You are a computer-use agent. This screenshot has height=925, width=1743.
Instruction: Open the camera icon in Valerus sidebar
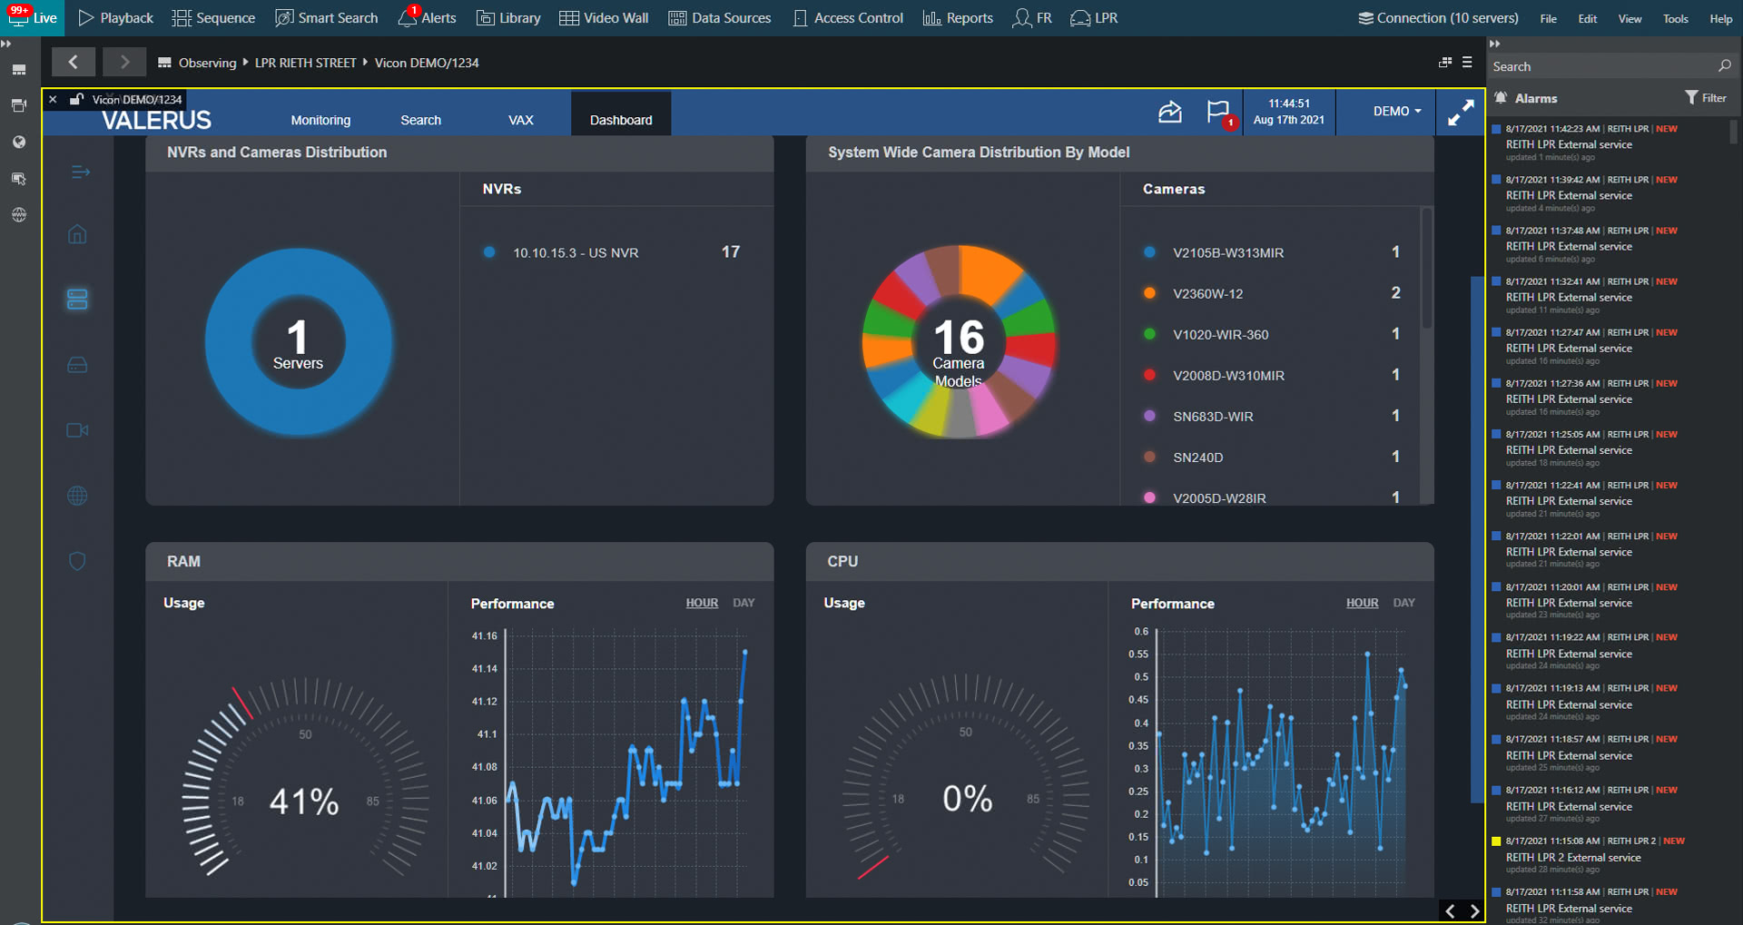tap(77, 430)
